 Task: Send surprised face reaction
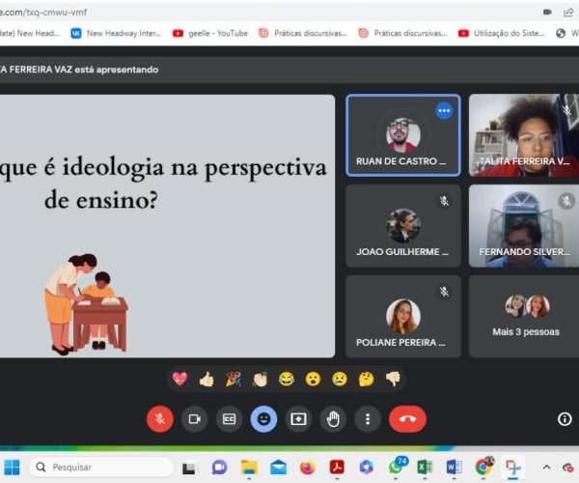click(x=313, y=380)
